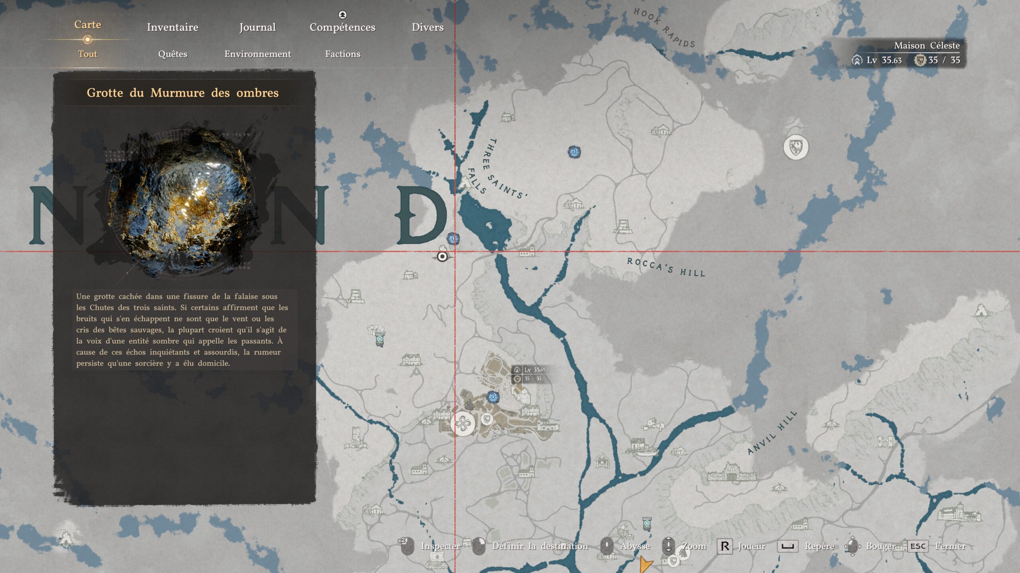Viewport: 1020px width, 573px height.
Task: Click the orange player arrow marker
Action: [644, 564]
